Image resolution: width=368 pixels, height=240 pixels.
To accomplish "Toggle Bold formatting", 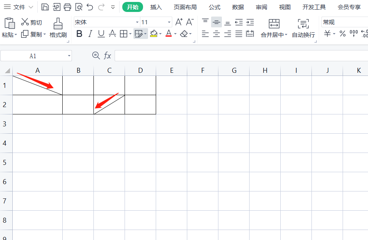I will click(x=79, y=34).
